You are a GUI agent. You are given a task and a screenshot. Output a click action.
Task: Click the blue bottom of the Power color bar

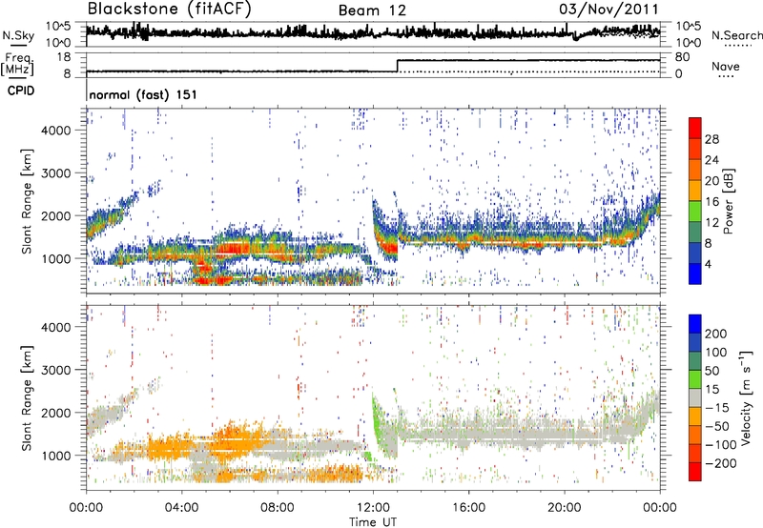click(x=695, y=274)
